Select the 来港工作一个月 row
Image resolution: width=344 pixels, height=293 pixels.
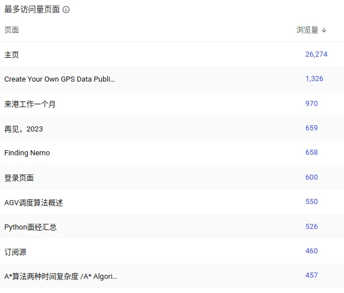tap(172, 104)
